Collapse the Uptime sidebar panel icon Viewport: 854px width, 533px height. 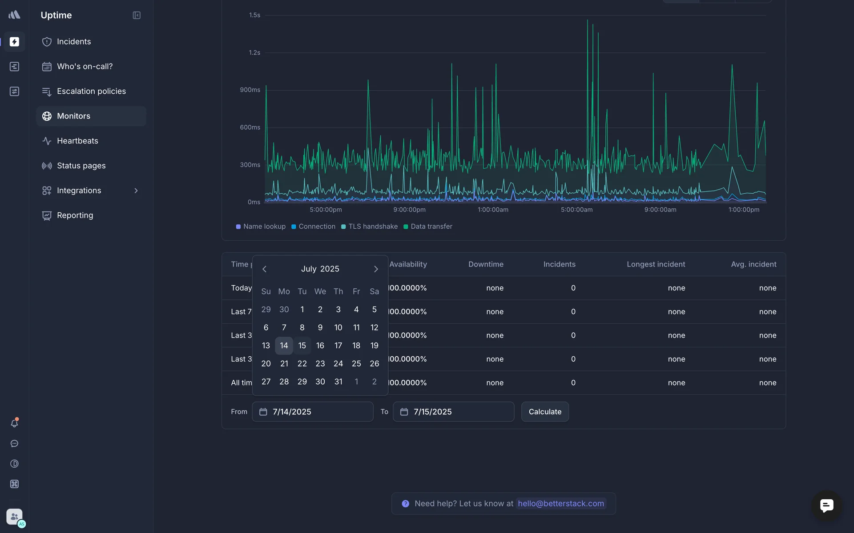[x=137, y=15]
